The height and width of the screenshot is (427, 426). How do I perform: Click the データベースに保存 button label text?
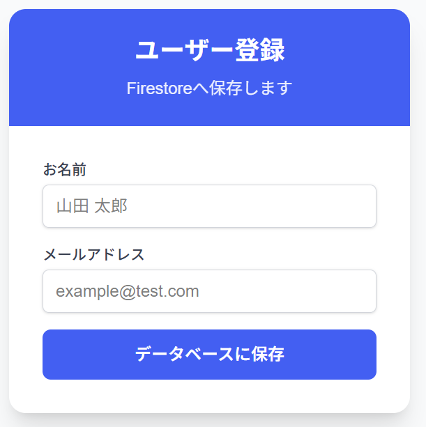[209, 355]
